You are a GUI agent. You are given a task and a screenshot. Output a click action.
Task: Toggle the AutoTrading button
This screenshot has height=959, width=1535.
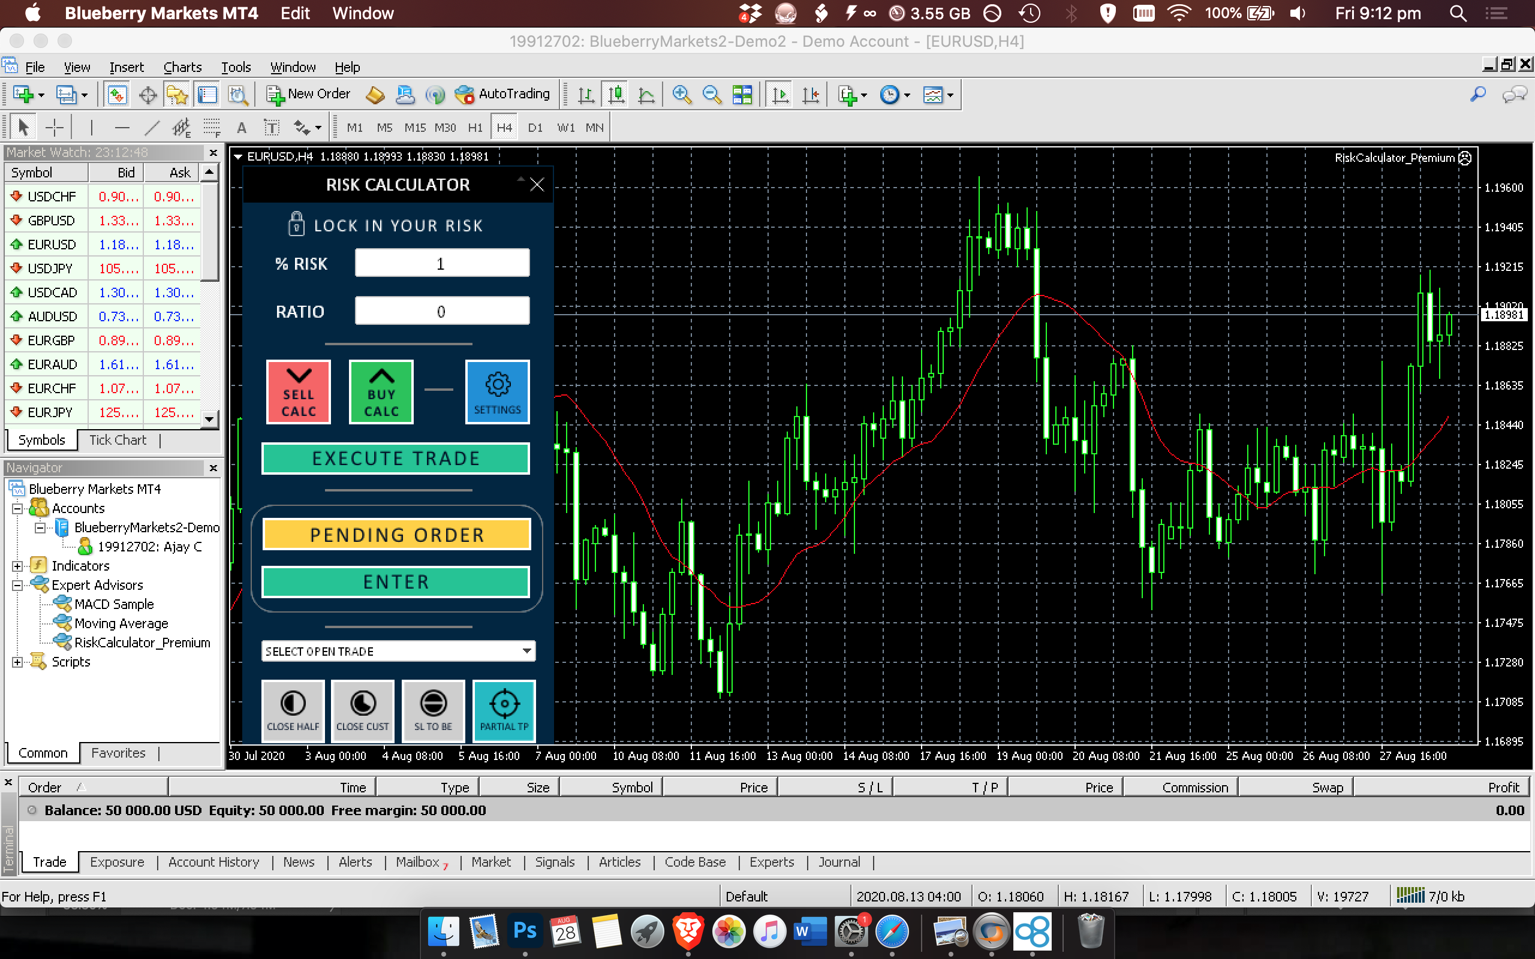502,95
